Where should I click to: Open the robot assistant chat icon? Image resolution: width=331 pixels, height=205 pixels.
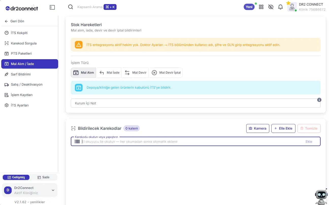[x=321, y=196]
